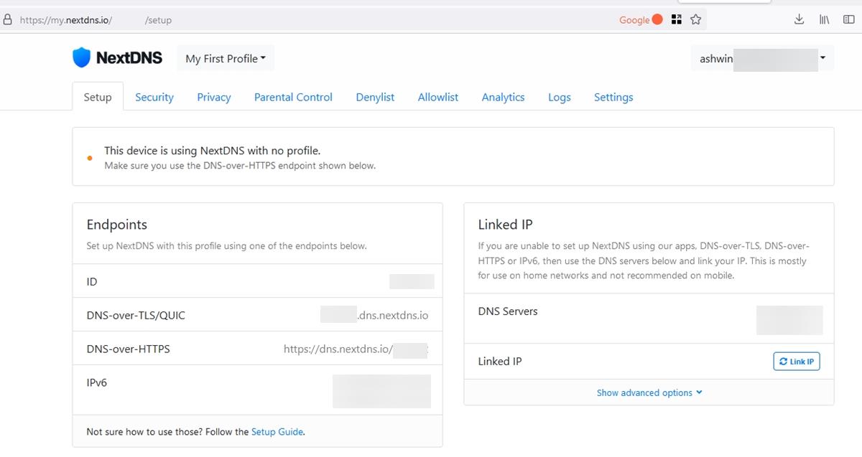Click the padlock site security icon
The width and height of the screenshot is (862, 457).
tap(8, 20)
